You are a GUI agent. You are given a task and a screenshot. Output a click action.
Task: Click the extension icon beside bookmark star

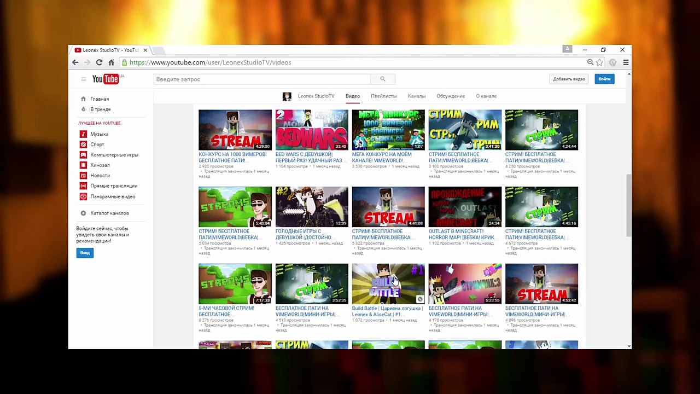click(612, 62)
